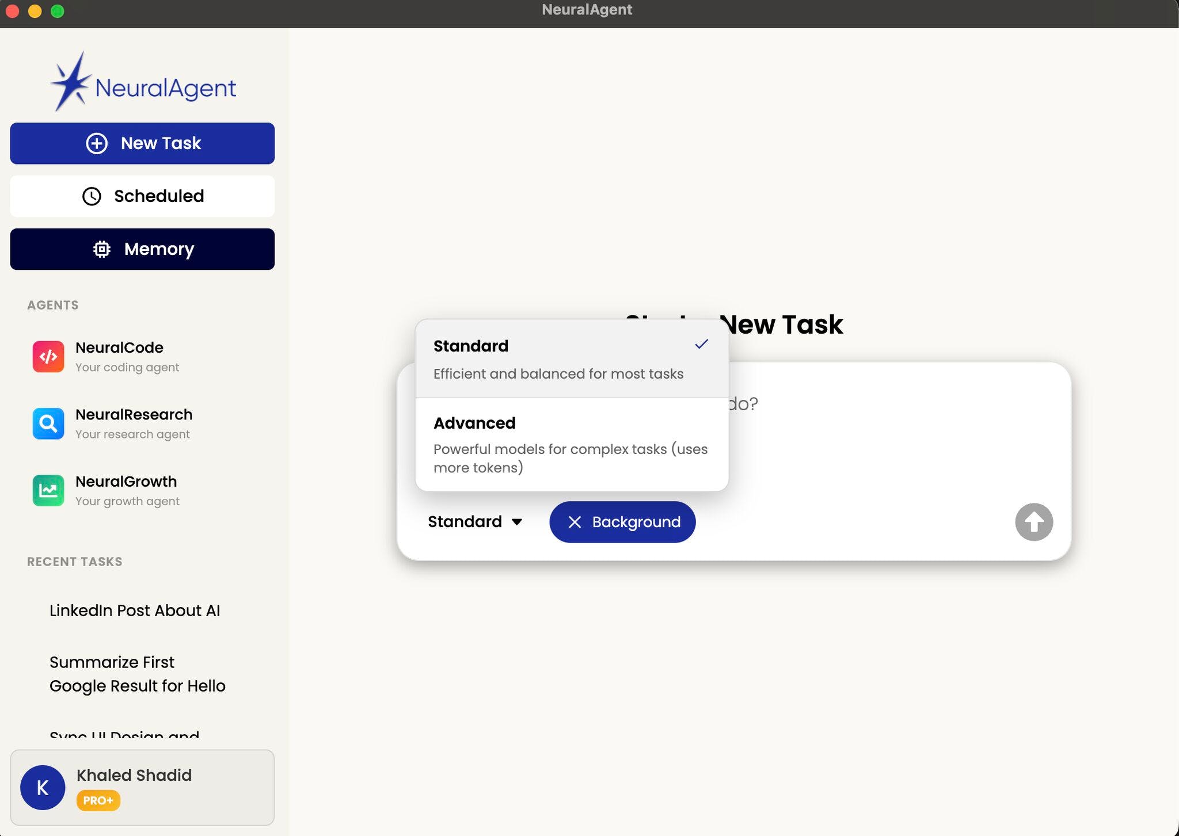Click the NeuralCode coding agent icon
Viewport: 1179px width, 836px height.
tap(48, 357)
